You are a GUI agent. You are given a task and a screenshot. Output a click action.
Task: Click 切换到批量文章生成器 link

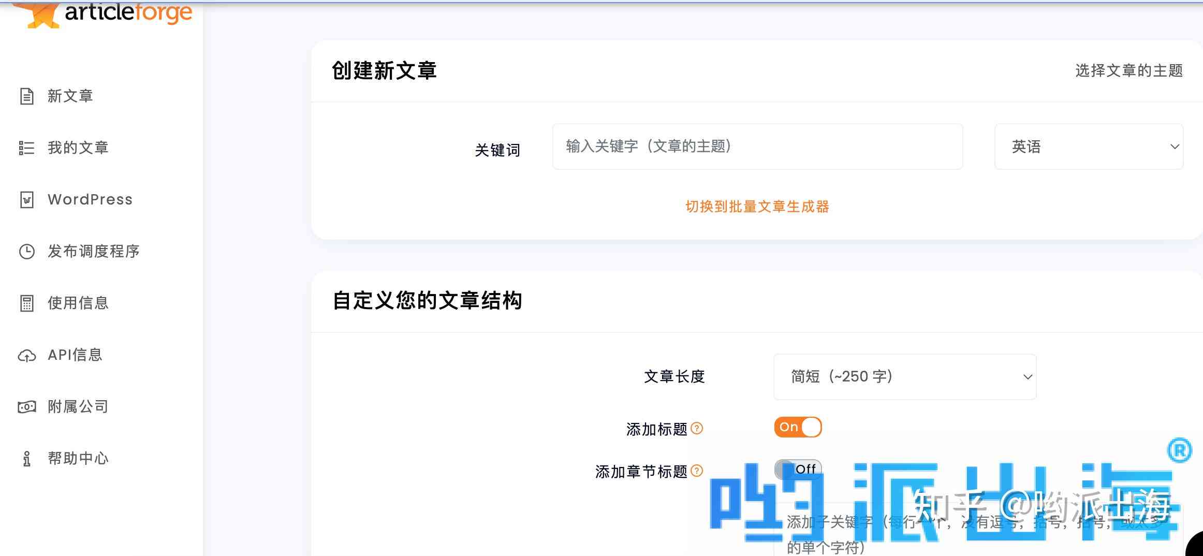(757, 207)
